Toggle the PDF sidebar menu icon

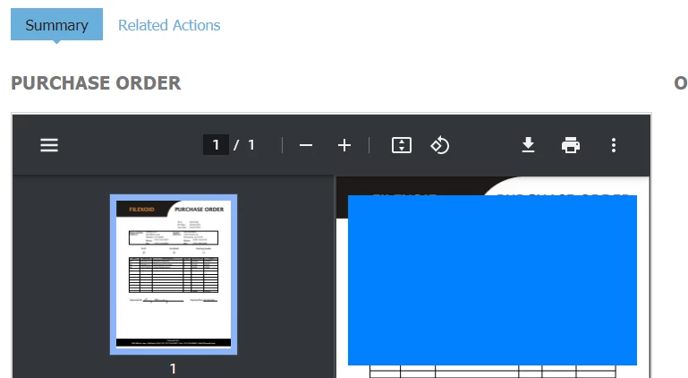pyautogui.click(x=49, y=145)
